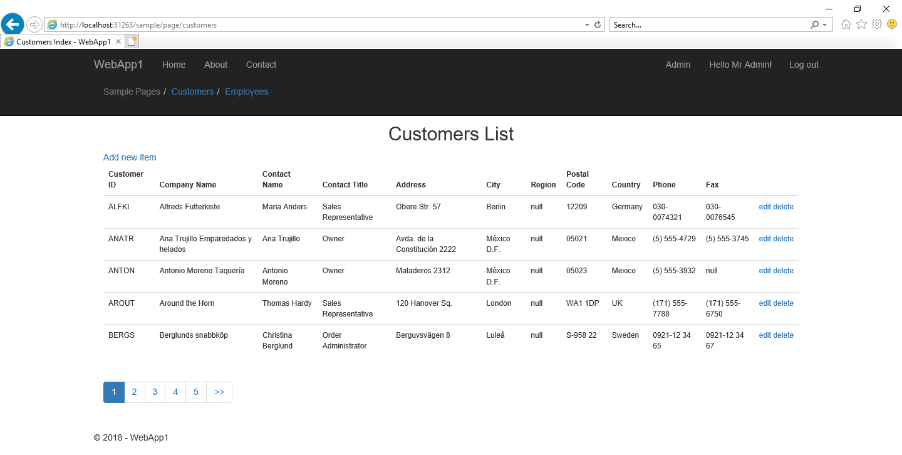Click the Add new item link
902x455 pixels.
click(130, 157)
